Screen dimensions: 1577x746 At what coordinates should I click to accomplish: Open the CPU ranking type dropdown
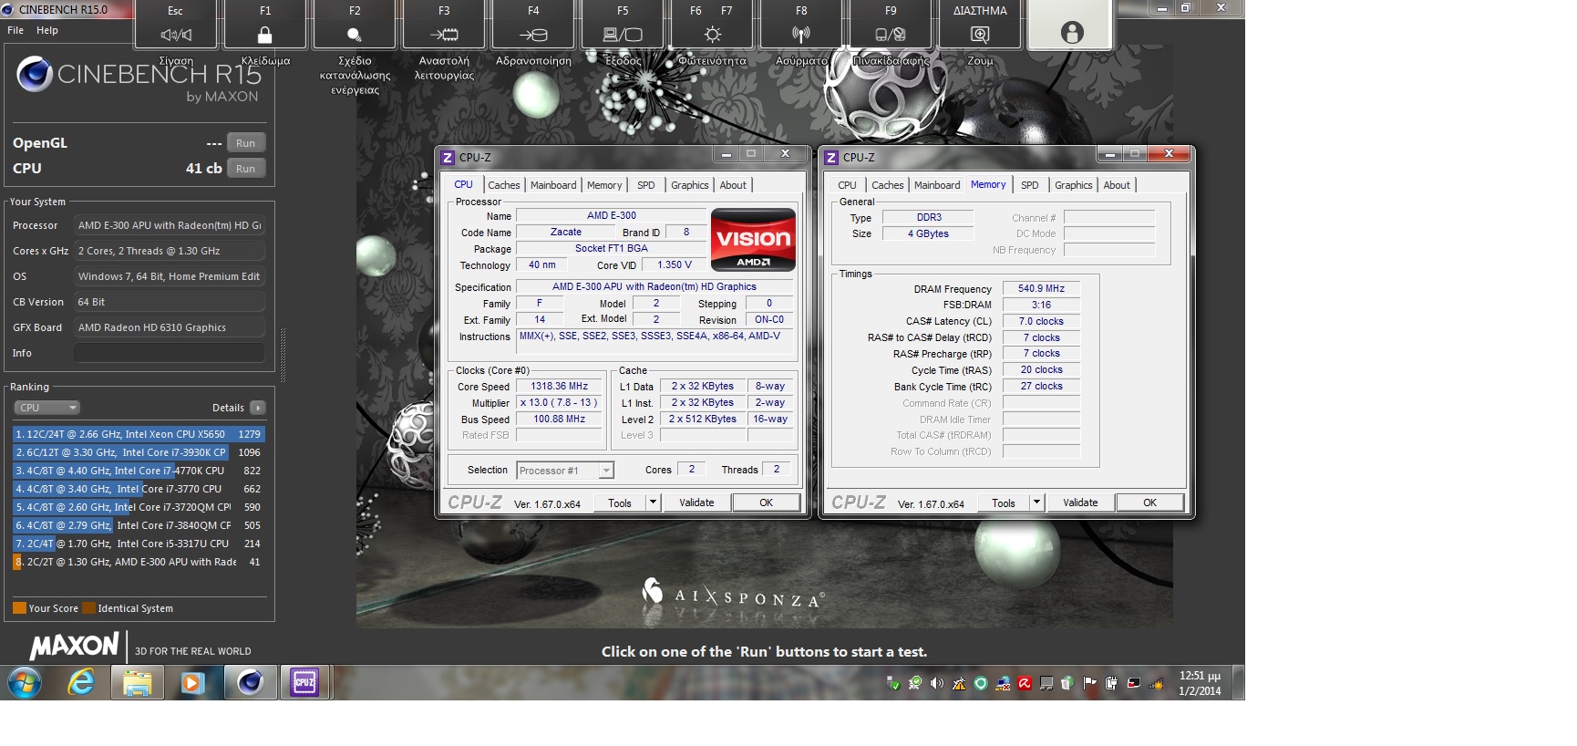pyautogui.click(x=47, y=408)
